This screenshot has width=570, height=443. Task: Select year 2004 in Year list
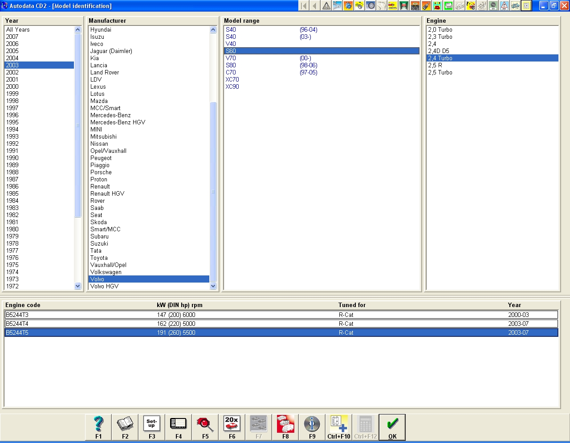click(39, 58)
